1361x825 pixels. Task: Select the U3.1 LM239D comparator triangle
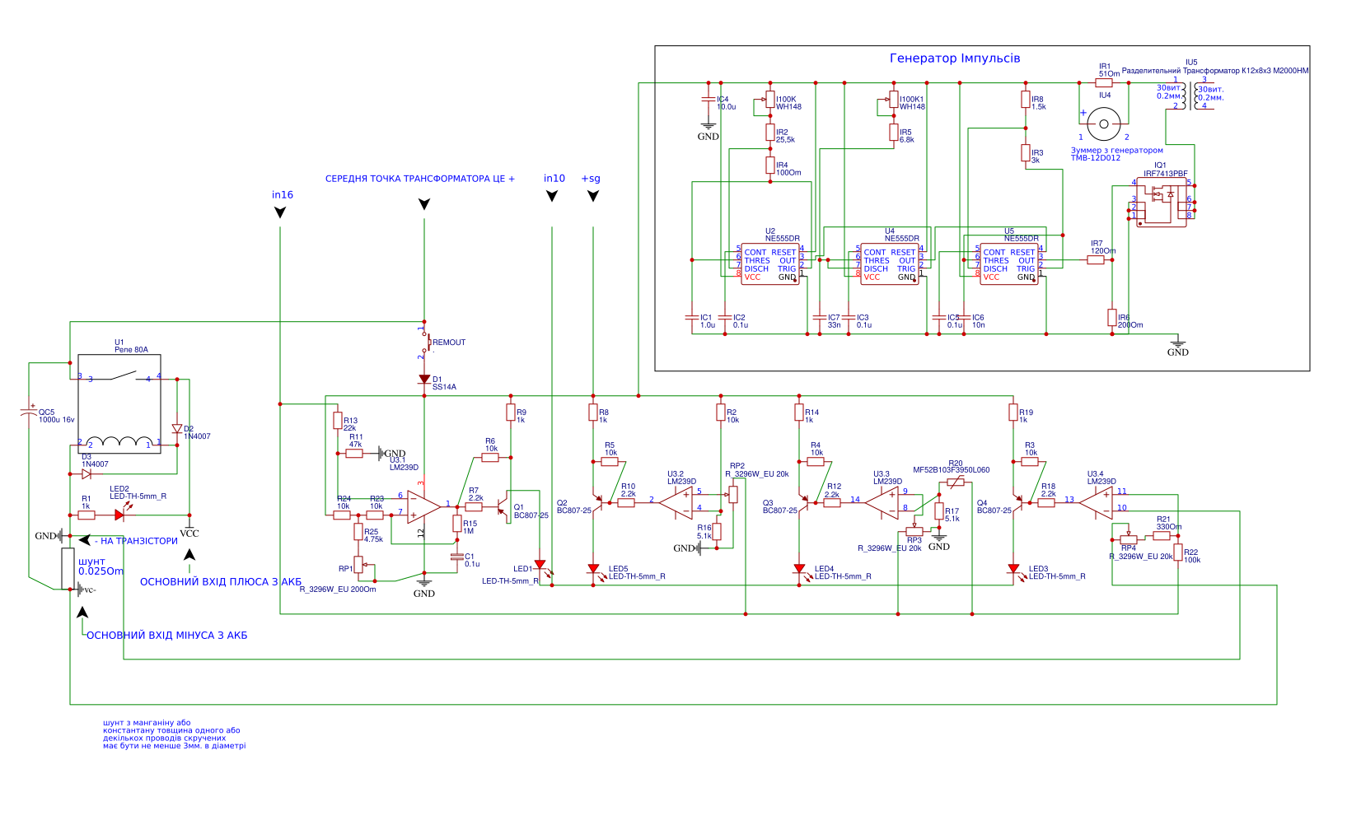click(423, 506)
